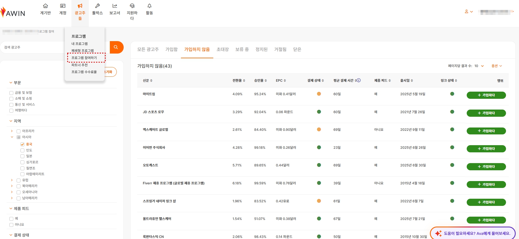Sort by 전환율 column arrows
519x239 pixels.
[244, 81]
